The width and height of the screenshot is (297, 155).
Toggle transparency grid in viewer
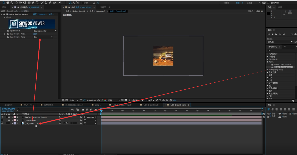[x=126, y=100]
